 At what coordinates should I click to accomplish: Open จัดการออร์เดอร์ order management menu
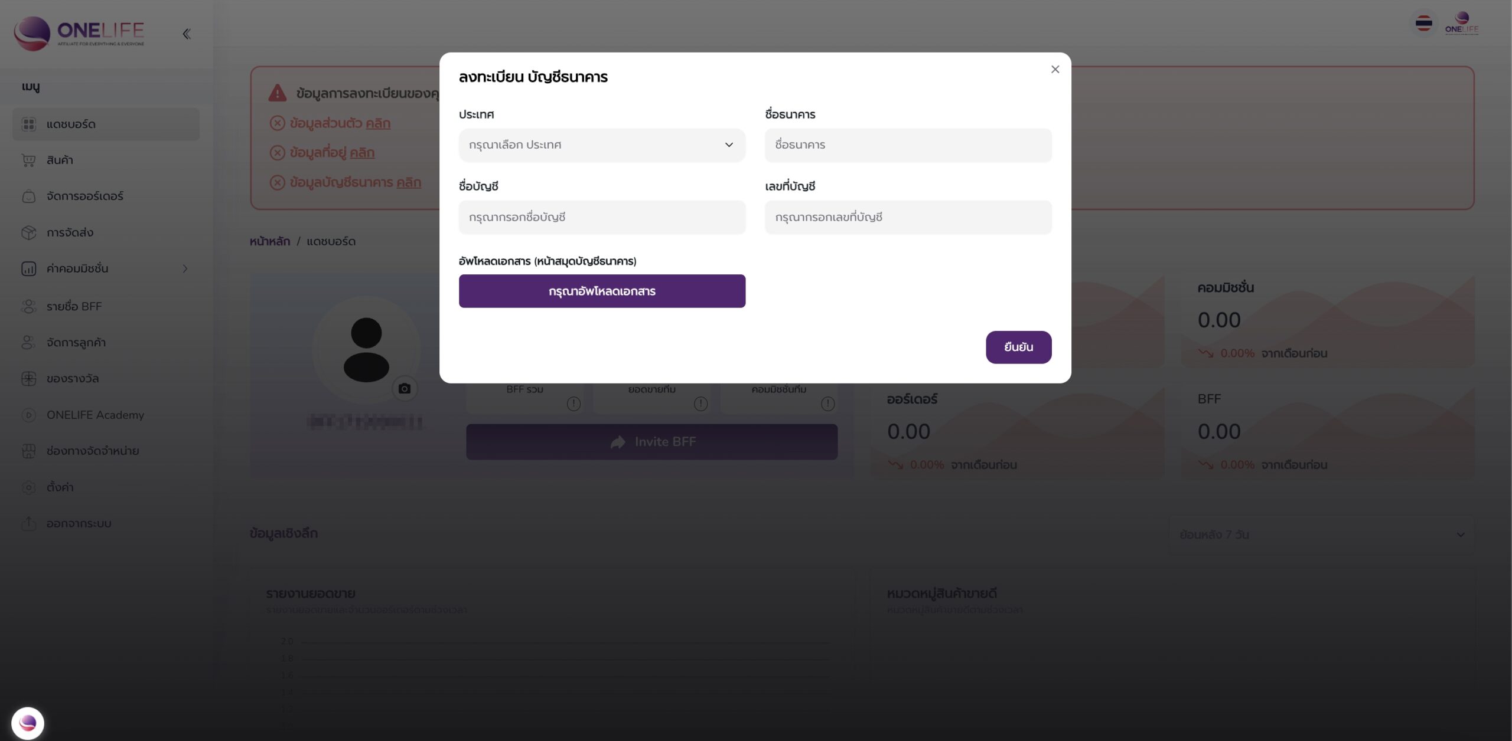[85, 196]
